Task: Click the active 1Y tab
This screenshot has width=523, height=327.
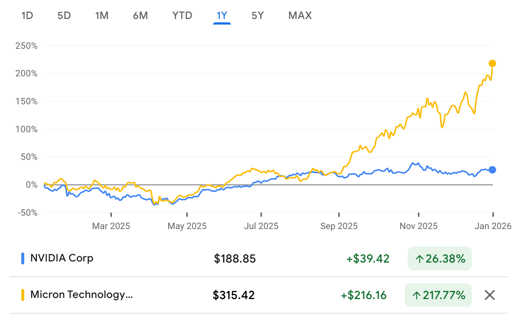Action: 222,16
